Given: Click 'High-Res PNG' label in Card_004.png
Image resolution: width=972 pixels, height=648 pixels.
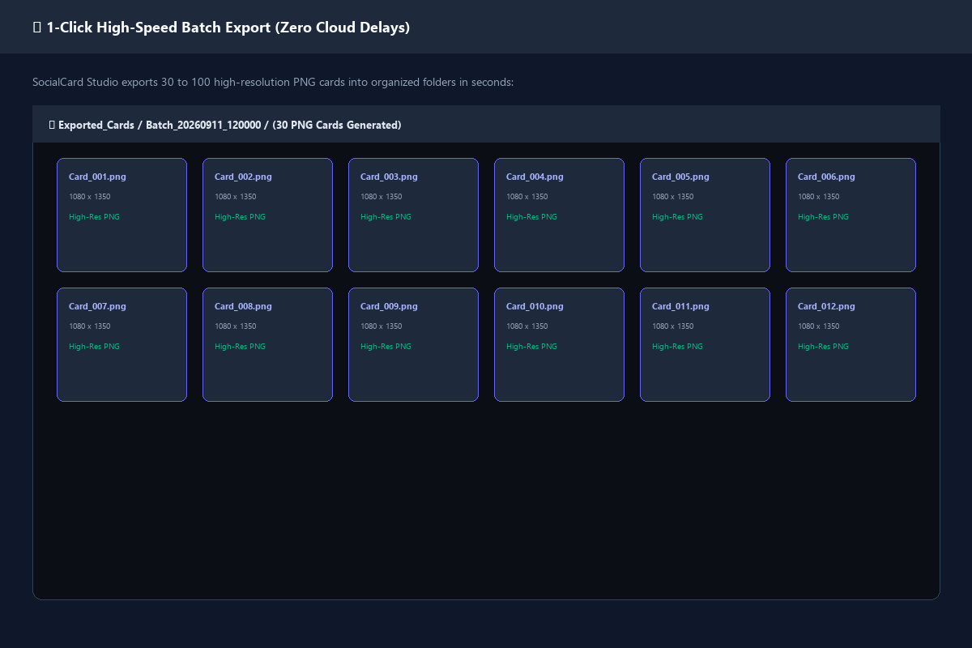Looking at the screenshot, I should (x=531, y=217).
